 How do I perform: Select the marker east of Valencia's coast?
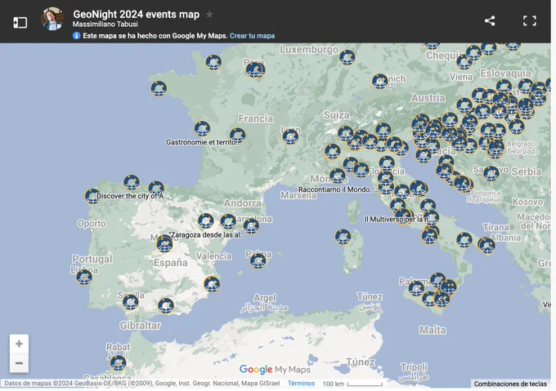[212, 284]
